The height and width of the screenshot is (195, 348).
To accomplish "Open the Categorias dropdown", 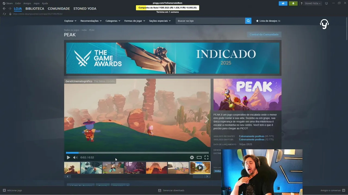I will pos(113,21).
